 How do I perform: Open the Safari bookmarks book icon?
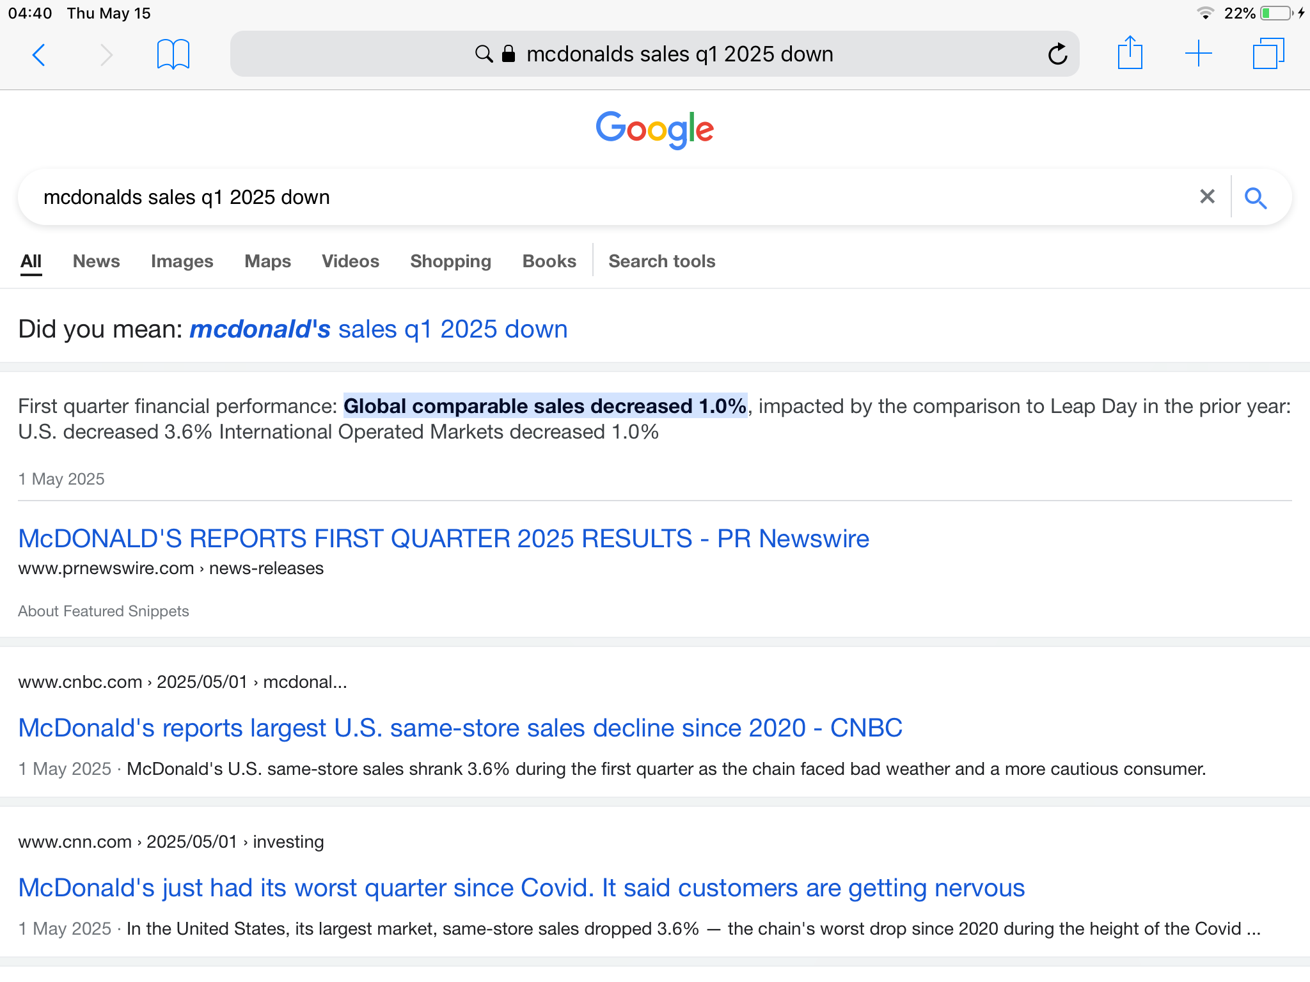point(173,55)
